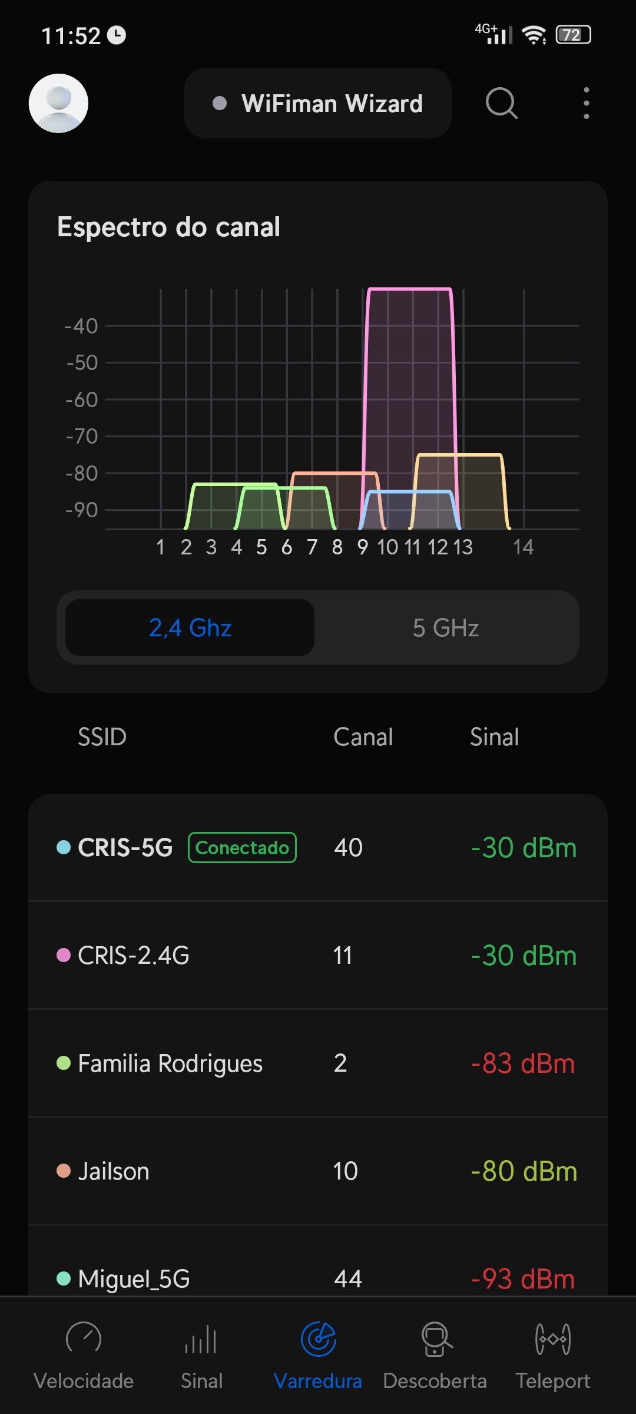Tap the SSID column header
This screenshot has height=1414, width=636.
click(x=102, y=737)
